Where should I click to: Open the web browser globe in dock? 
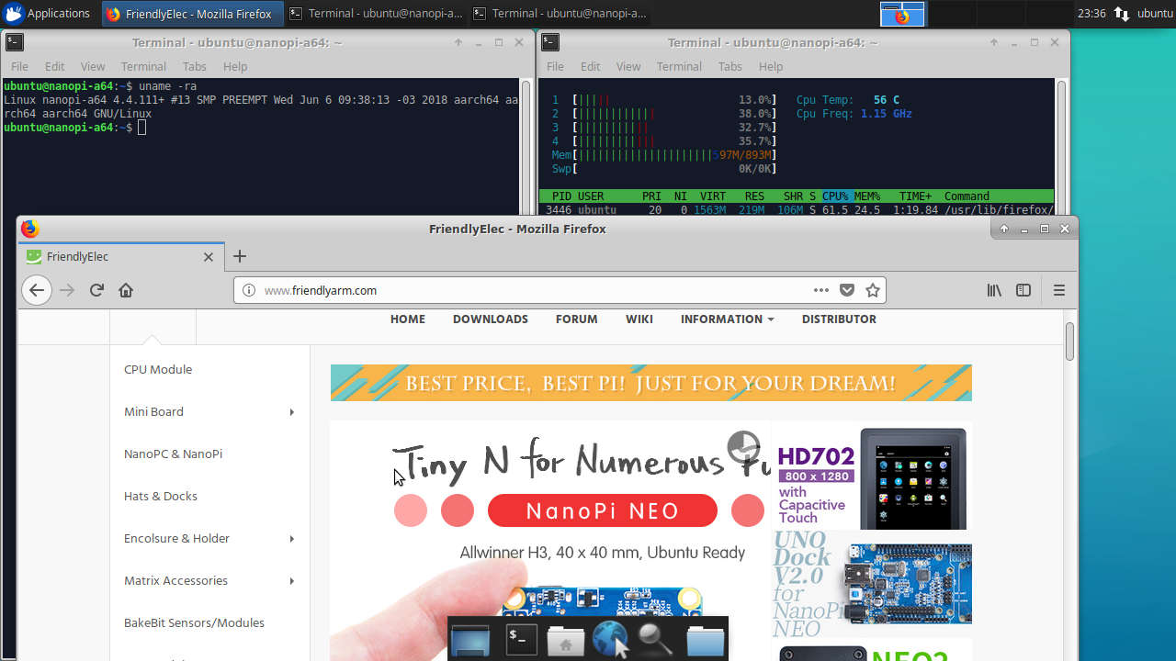610,640
